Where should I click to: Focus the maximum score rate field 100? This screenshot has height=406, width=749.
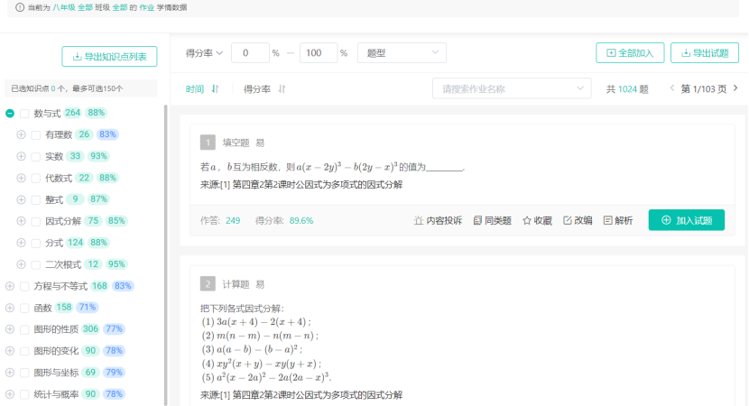(319, 53)
